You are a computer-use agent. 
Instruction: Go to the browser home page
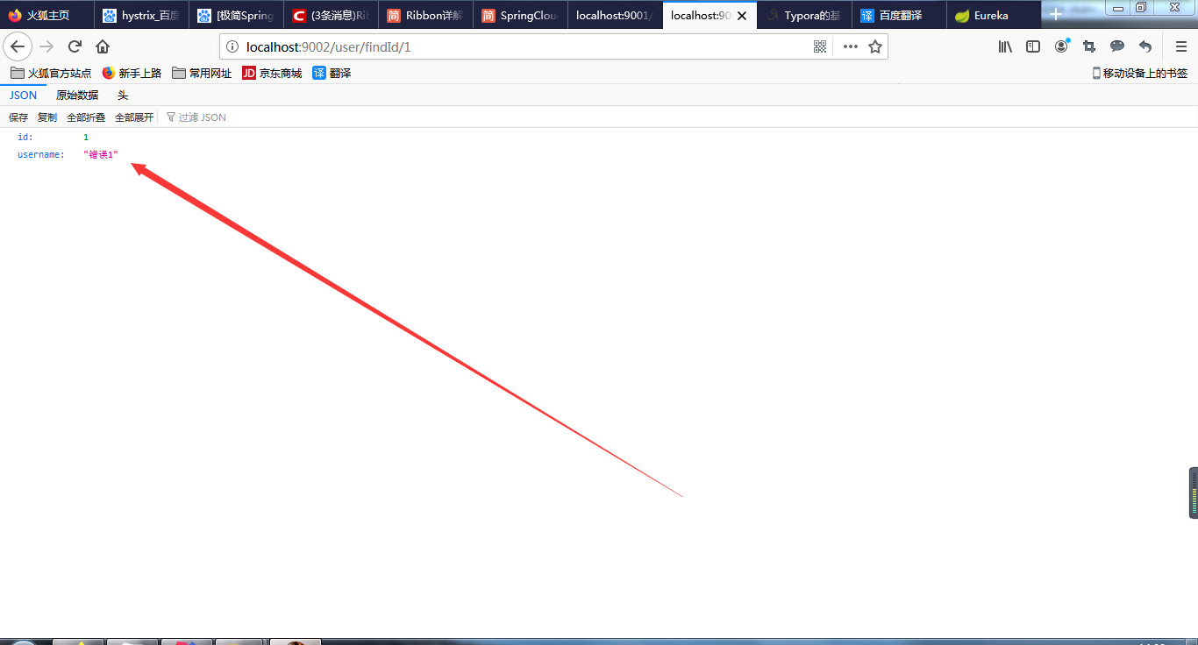coord(103,46)
